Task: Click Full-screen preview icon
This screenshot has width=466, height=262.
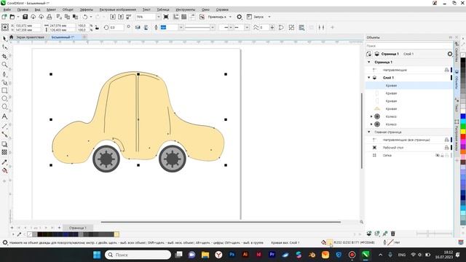Action: click(166, 17)
